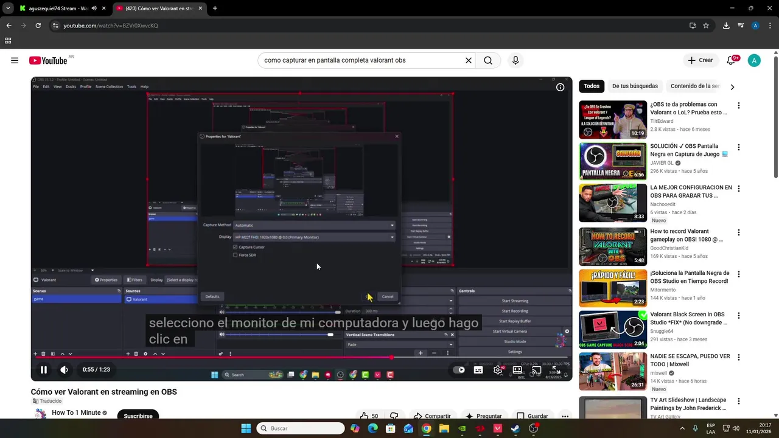The width and height of the screenshot is (779, 438).
Task: Open options for TiltEdward OBS video
Action: tap(739, 105)
